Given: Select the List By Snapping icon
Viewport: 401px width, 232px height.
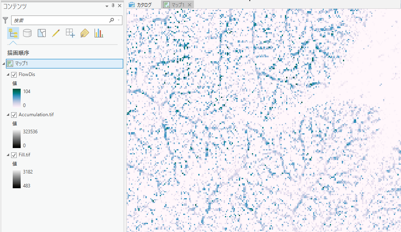Looking at the screenshot, I should [x=70, y=33].
